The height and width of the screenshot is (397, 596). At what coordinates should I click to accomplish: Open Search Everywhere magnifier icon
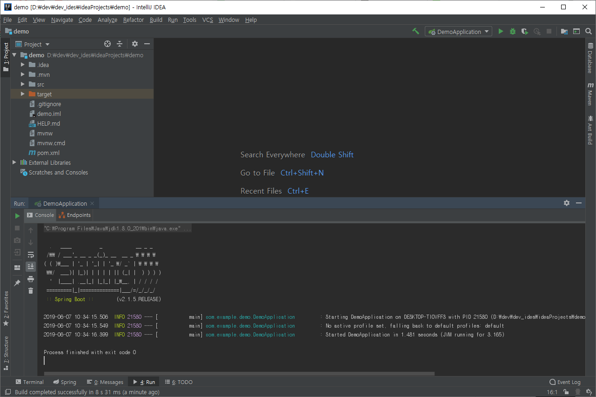(589, 31)
